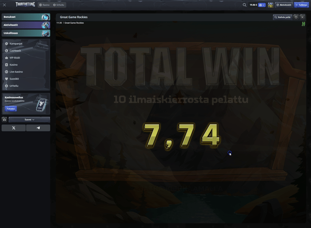Click the Cashback menu icon
This screenshot has height=228, width=311.
click(x=6, y=51)
